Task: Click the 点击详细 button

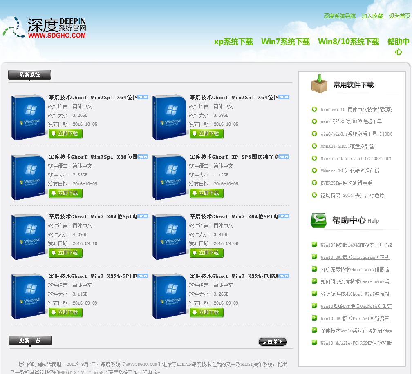Action: (x=273, y=342)
